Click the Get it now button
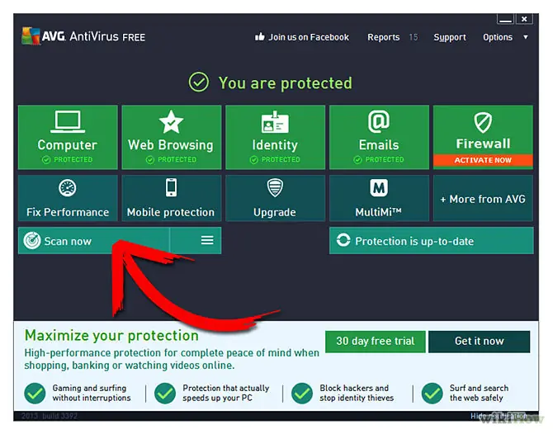The height and width of the screenshot is (434, 553). pyautogui.click(x=479, y=342)
